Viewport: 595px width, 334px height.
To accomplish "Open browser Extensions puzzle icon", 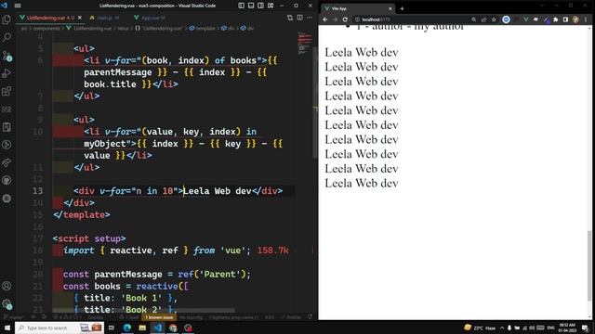I will 556,19.
